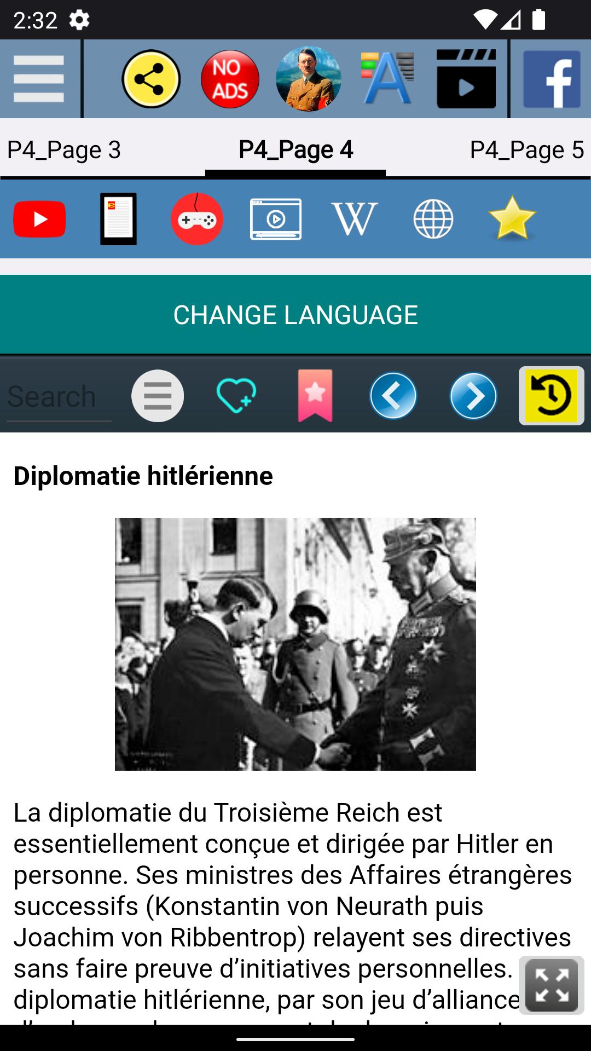Tap the red NO ADS icon
The height and width of the screenshot is (1051, 591).
coord(230,79)
